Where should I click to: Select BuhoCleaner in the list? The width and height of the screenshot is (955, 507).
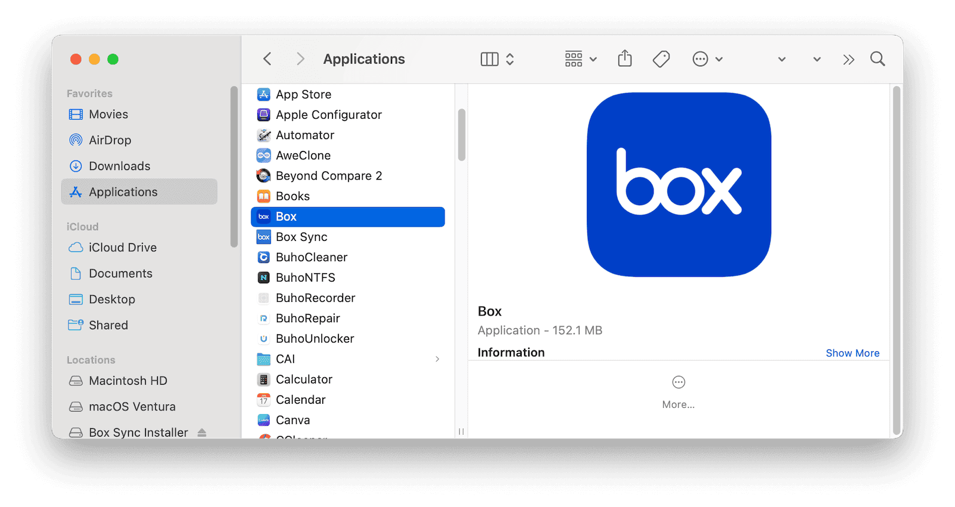point(348,257)
